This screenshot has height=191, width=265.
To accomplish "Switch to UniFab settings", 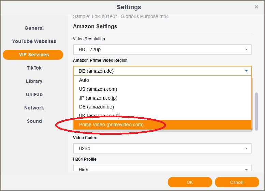I will (x=34, y=94).
